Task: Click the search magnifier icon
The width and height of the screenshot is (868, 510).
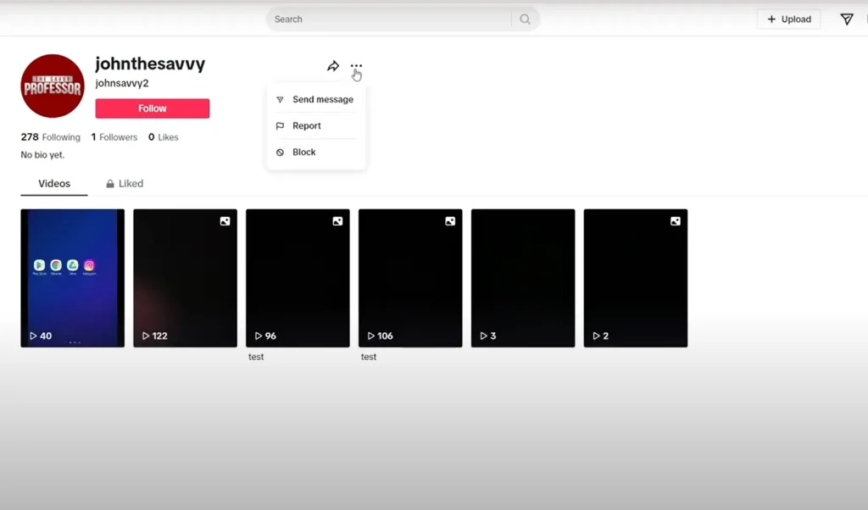Action: tap(525, 19)
